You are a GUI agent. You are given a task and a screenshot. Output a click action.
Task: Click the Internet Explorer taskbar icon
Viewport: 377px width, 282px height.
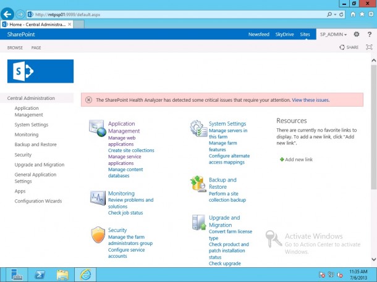pos(85,275)
